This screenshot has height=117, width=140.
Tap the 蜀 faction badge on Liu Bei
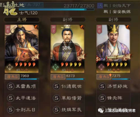tap(55, 67)
